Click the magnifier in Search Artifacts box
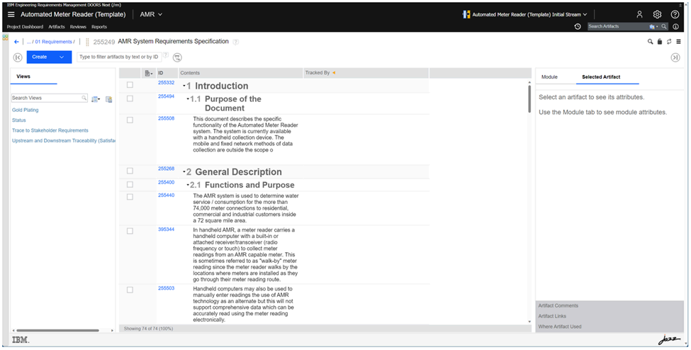Screen dimensions: 691x350 pos(663,26)
